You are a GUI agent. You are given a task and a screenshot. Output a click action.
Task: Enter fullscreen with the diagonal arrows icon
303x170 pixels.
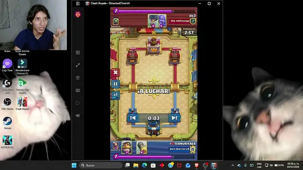[x=78, y=65]
